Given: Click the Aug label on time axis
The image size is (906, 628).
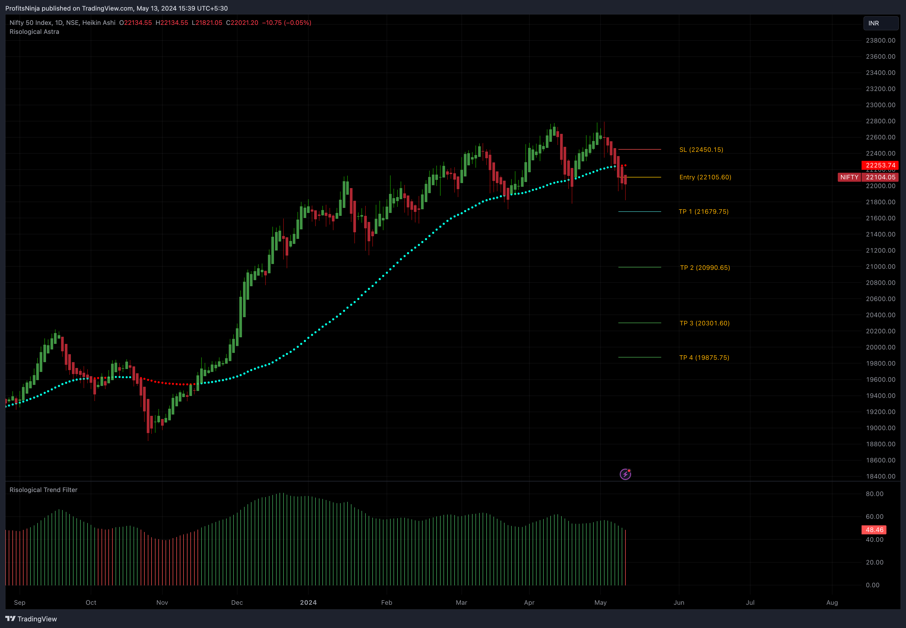Looking at the screenshot, I should click(x=832, y=602).
